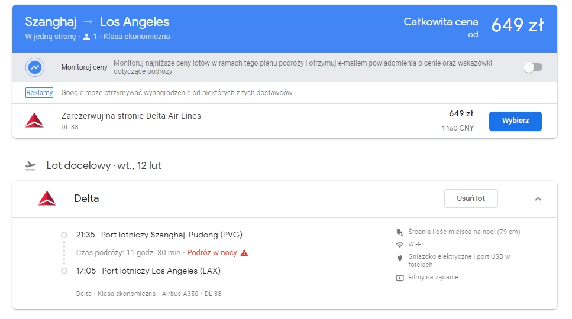Click the Szanghaj origin city heading
The width and height of the screenshot is (572, 319).
coord(51,22)
